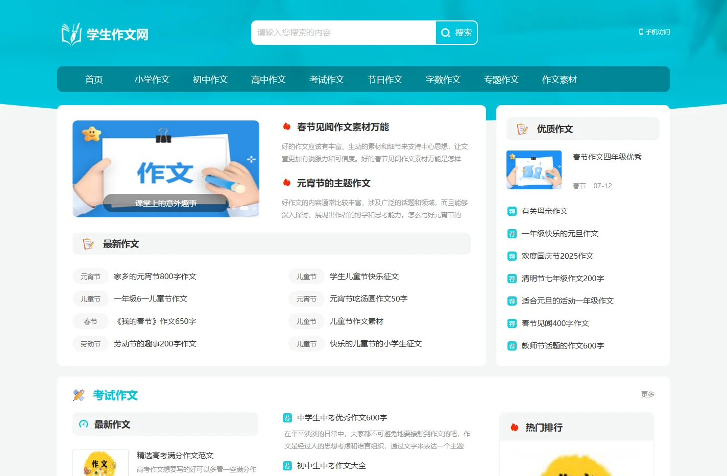Click the search magnifier icon
Viewport: 727px width, 476px height.
[445, 33]
